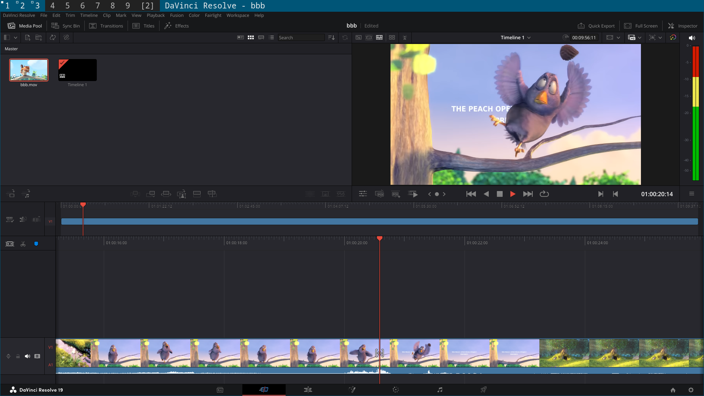Switch media pool to metadata view
The height and width of the screenshot is (396, 704).
(241, 37)
